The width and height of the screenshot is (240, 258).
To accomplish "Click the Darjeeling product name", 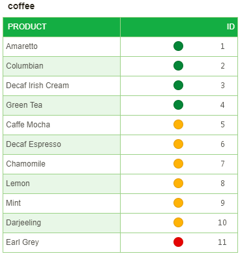I will pyautogui.click(x=23, y=223).
